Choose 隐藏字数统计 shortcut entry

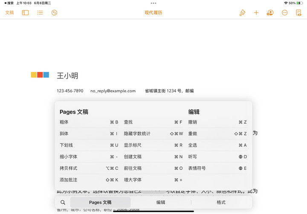(x=153, y=134)
